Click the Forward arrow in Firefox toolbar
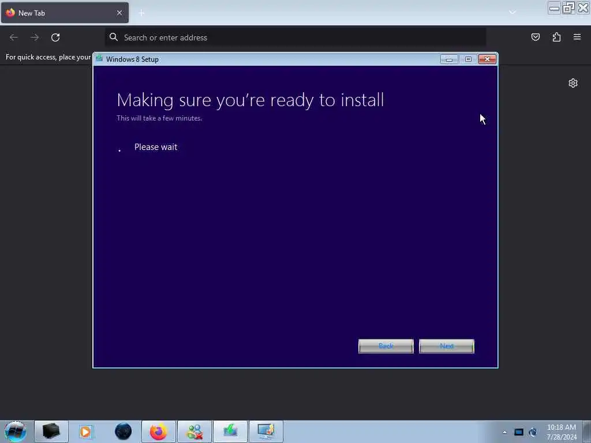This screenshot has height=443, width=591. 35,37
